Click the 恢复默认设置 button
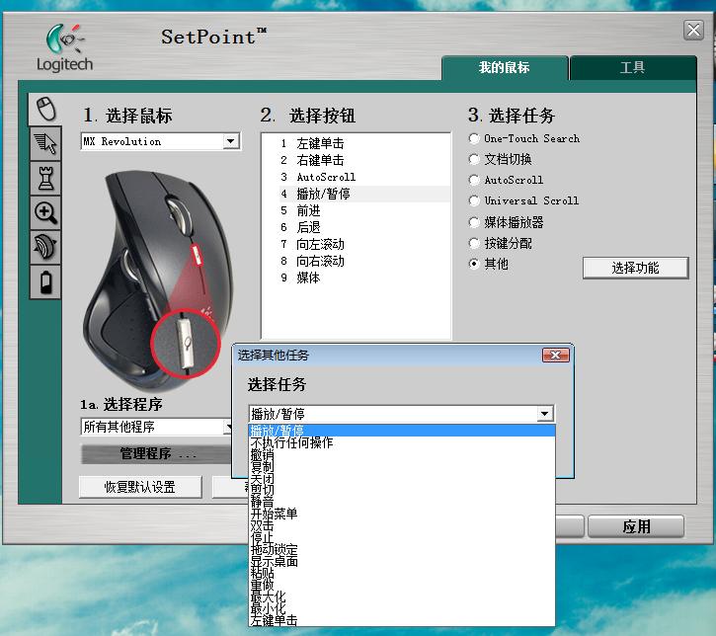Image resolution: width=716 pixels, height=636 pixels. (x=140, y=487)
